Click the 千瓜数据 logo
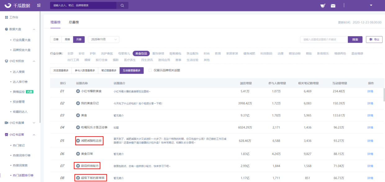Screen dimensions: 385x182 [x=15, y=5]
